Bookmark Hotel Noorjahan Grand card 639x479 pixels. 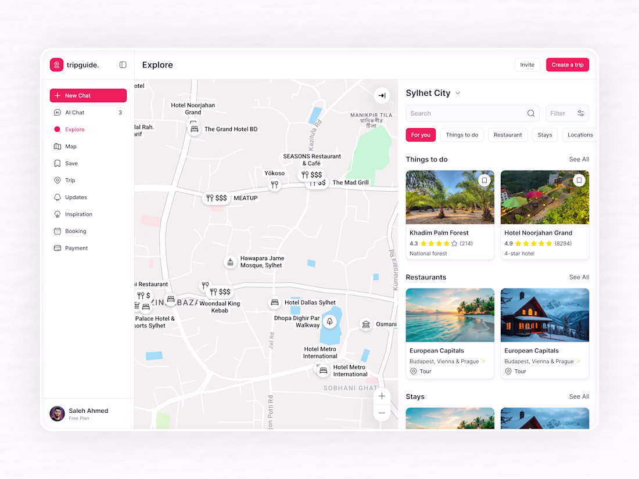[x=579, y=180]
